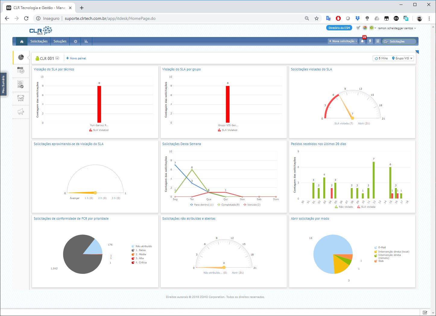Click the 'Novo painel' link
436x316 pixels.
click(x=76, y=58)
